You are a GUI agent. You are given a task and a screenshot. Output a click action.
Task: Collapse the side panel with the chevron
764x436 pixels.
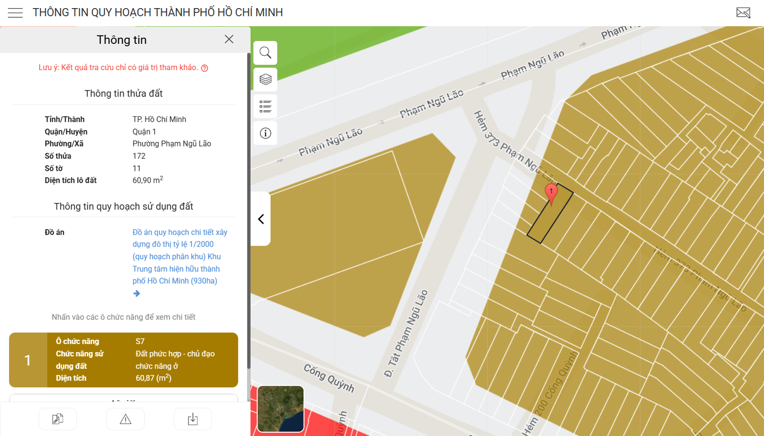pos(261,219)
